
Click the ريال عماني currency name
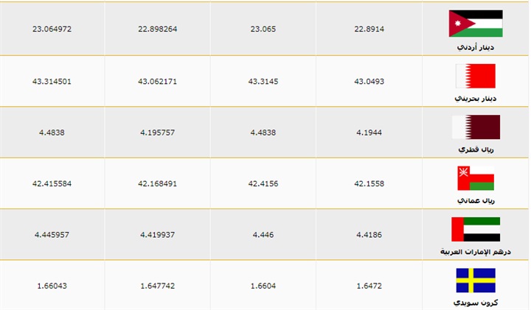coord(476,200)
